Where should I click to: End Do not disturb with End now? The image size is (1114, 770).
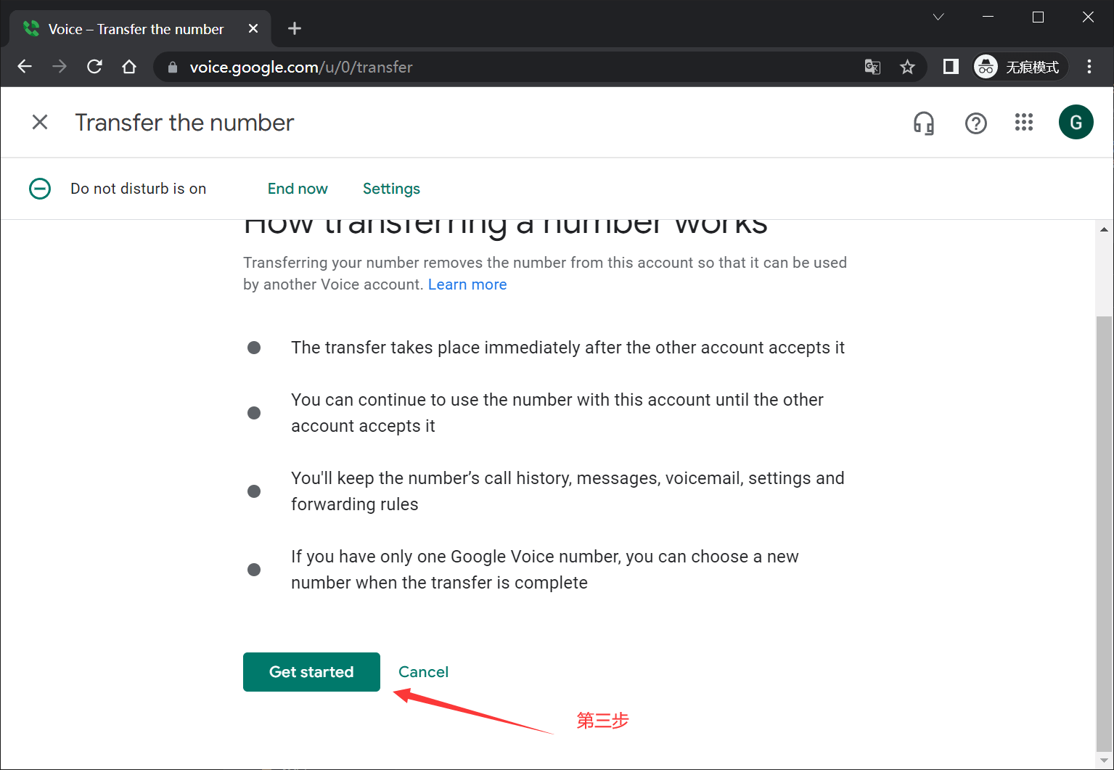pyautogui.click(x=298, y=189)
